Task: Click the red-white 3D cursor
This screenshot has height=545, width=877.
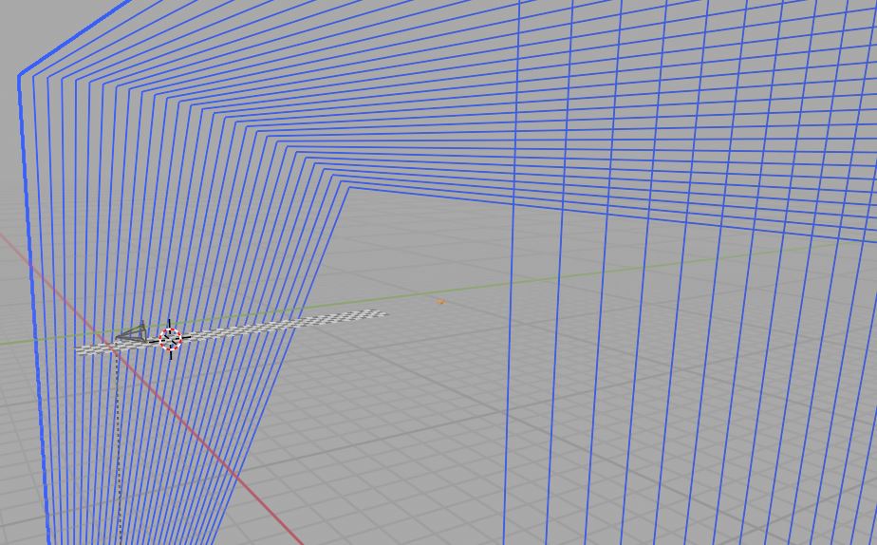Action: 171,339
